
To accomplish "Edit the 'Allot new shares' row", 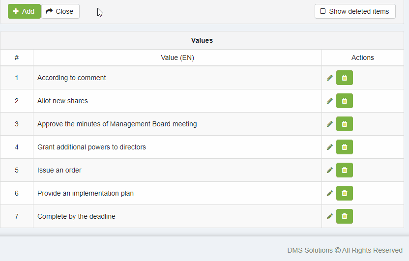I will point(330,101).
